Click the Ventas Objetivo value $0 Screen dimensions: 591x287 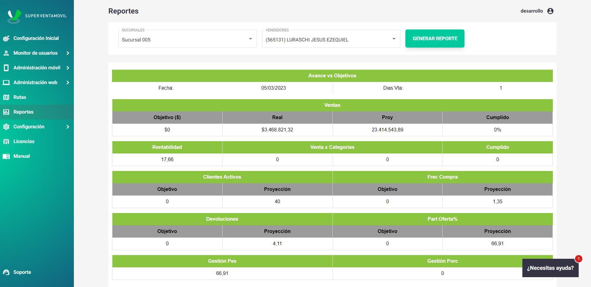[x=167, y=130]
